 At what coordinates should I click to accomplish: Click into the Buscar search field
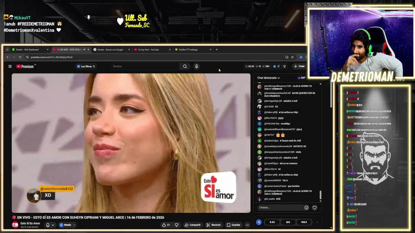click(x=145, y=66)
